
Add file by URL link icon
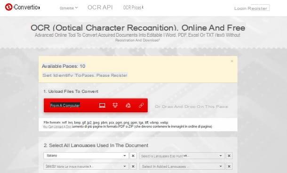(x=141, y=105)
